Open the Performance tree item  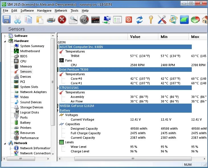pos(29,138)
